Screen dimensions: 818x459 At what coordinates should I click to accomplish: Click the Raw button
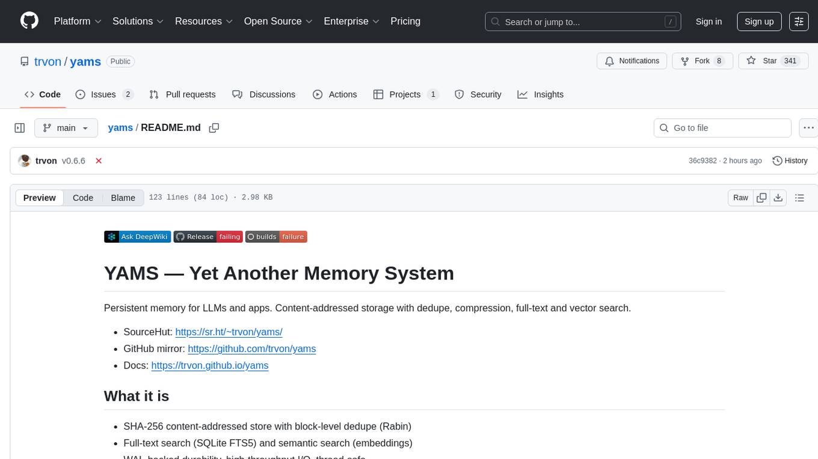point(740,198)
